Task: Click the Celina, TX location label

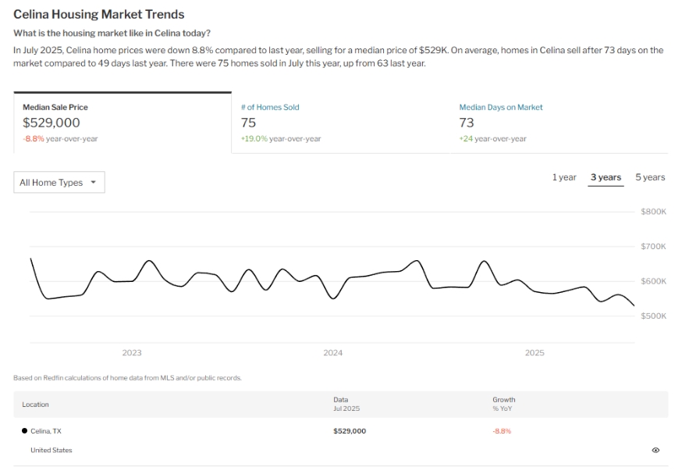Action: [45, 431]
